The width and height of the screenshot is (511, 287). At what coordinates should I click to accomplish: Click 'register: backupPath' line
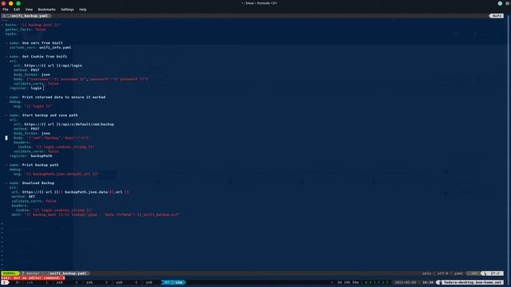(30, 156)
